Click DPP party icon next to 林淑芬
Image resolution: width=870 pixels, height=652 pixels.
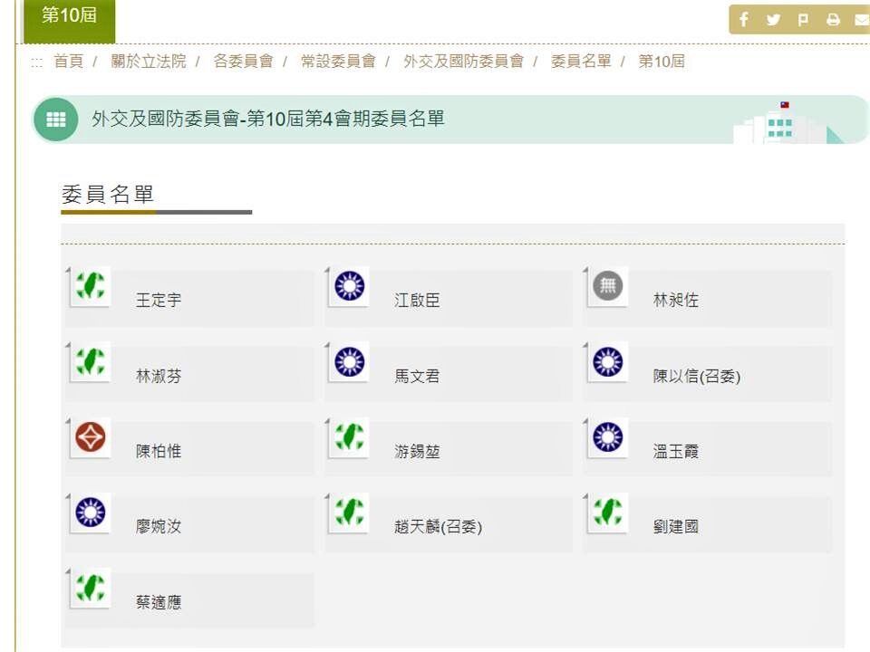tap(91, 361)
